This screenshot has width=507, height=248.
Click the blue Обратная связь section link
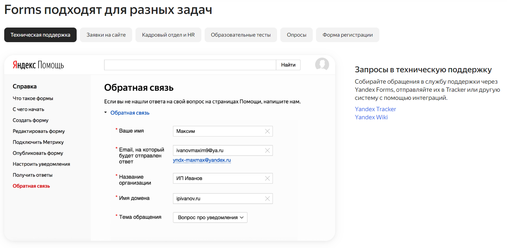[130, 113]
